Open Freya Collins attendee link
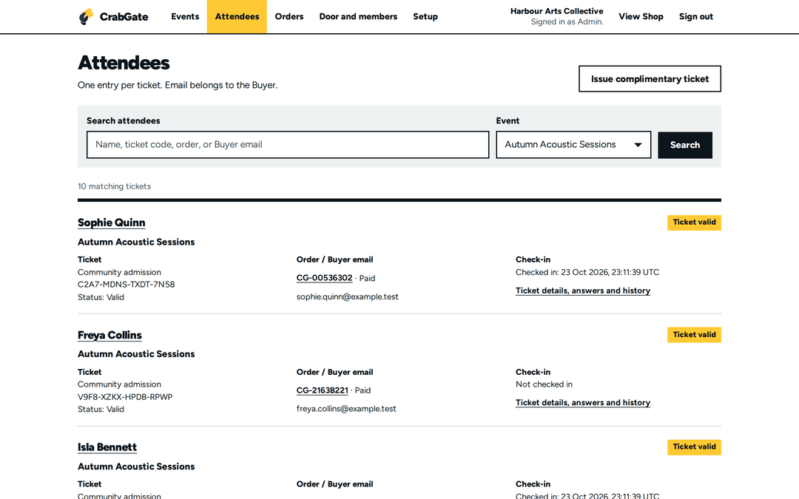 point(109,335)
